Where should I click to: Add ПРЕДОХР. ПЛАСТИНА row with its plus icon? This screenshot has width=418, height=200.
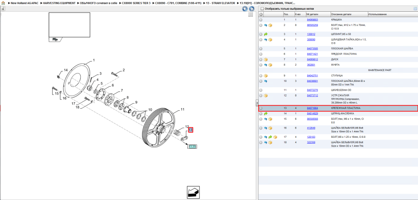tap(261, 54)
